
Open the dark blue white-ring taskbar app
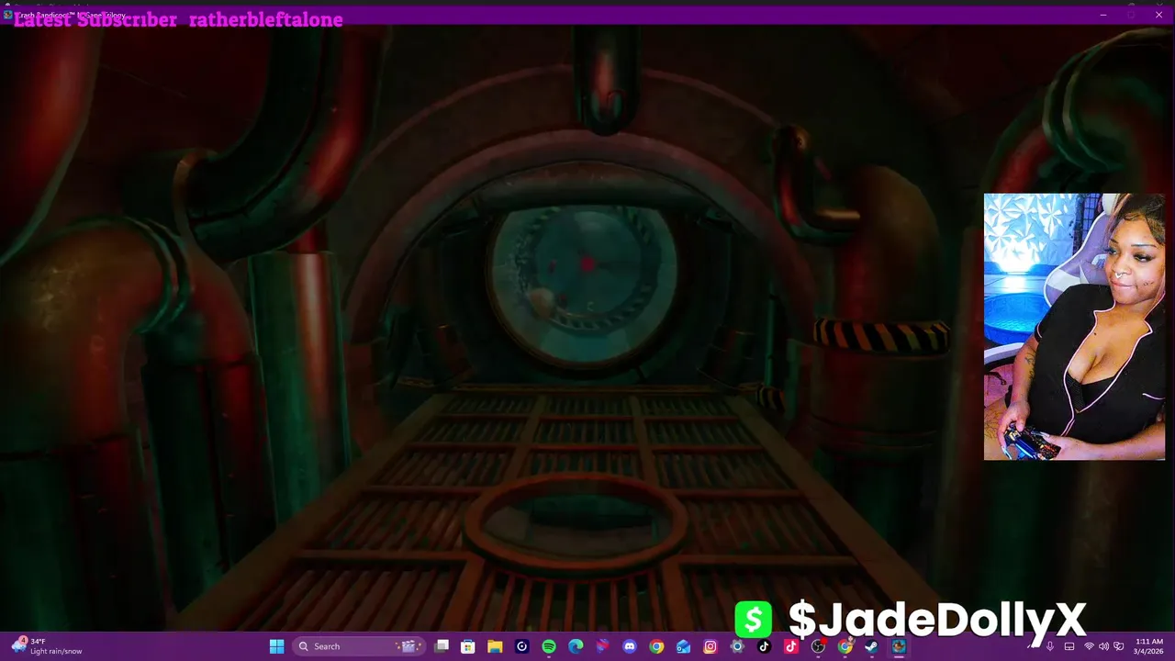521,646
